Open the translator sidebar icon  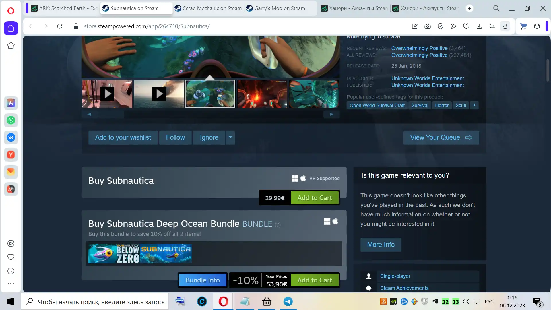pos(11,189)
